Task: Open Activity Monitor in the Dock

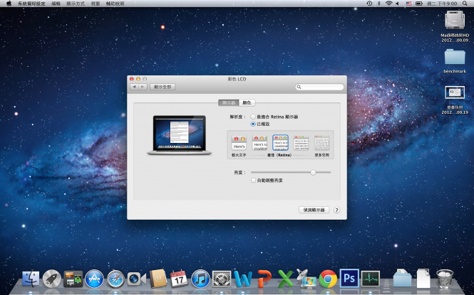Action: tap(371, 279)
